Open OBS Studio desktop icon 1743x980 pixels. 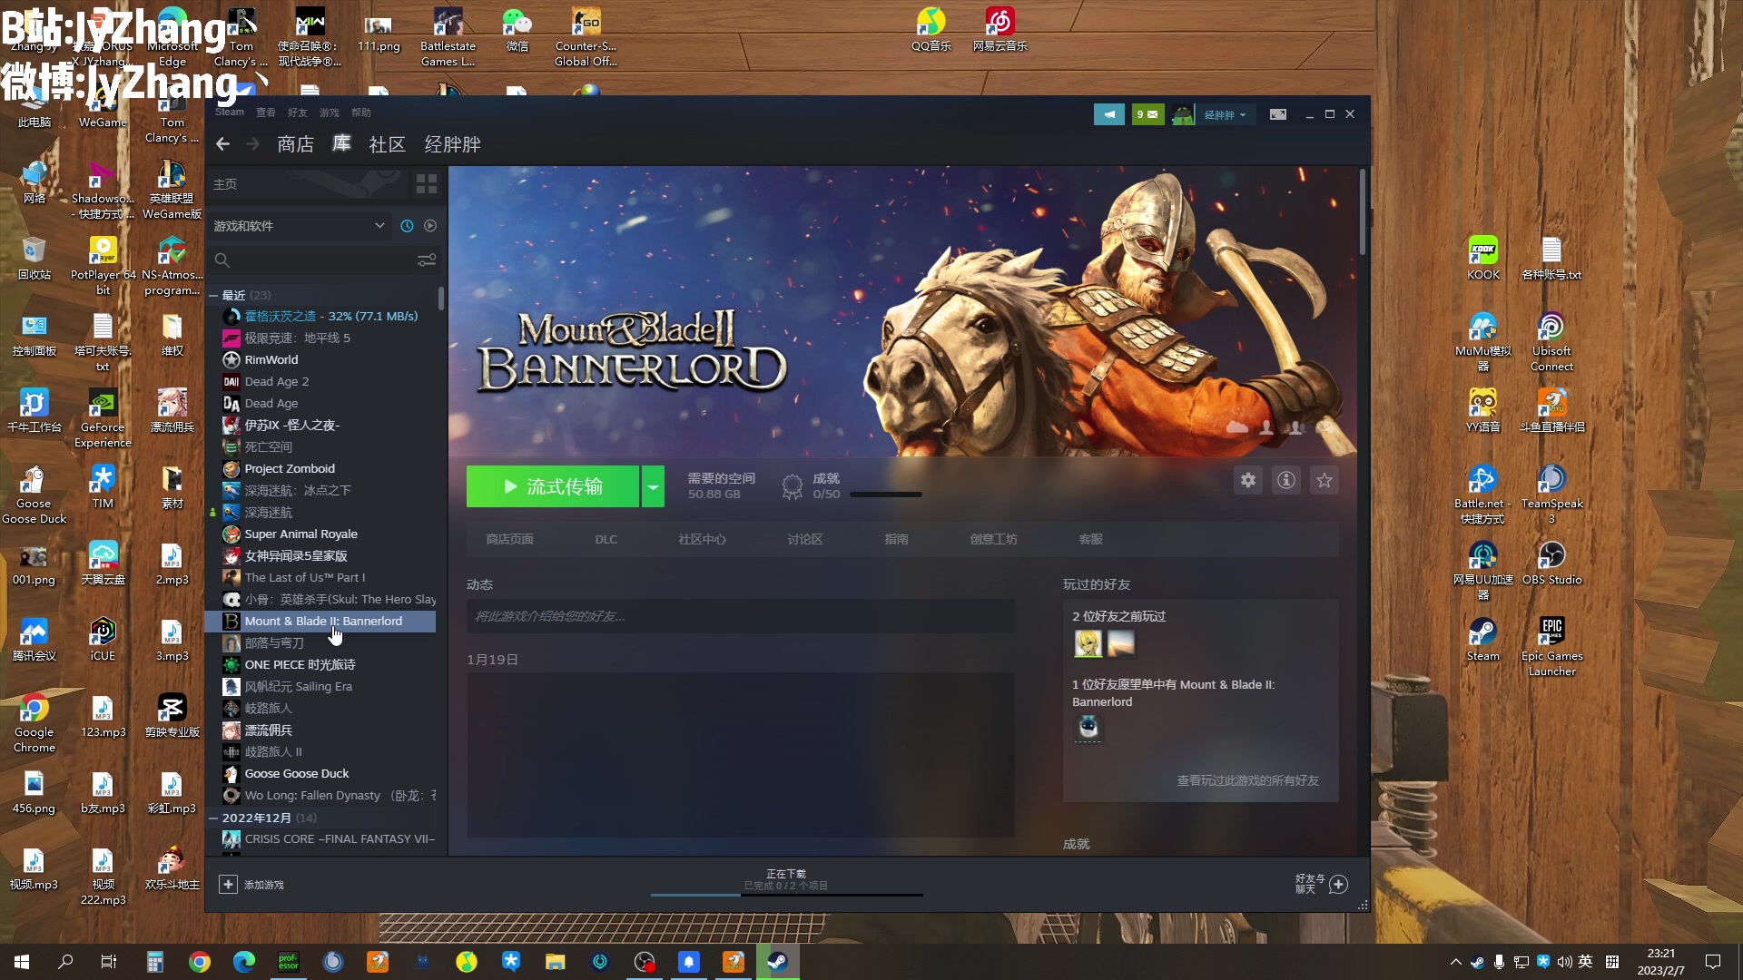tap(1551, 563)
